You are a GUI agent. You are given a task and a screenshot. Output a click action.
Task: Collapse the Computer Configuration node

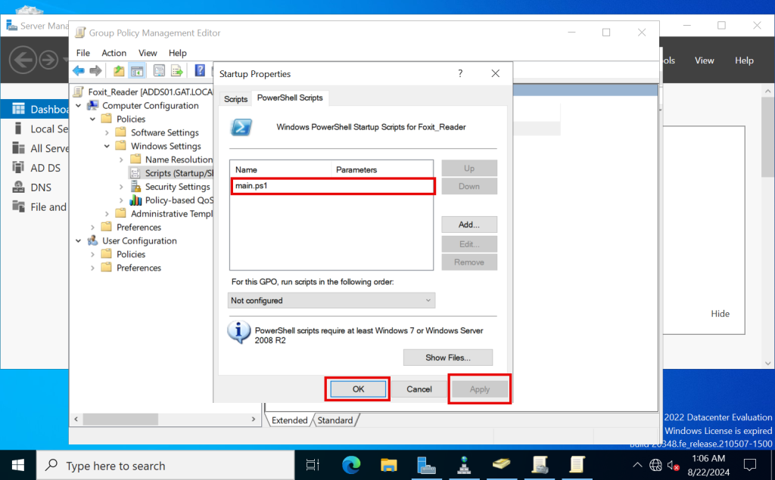pos(79,105)
